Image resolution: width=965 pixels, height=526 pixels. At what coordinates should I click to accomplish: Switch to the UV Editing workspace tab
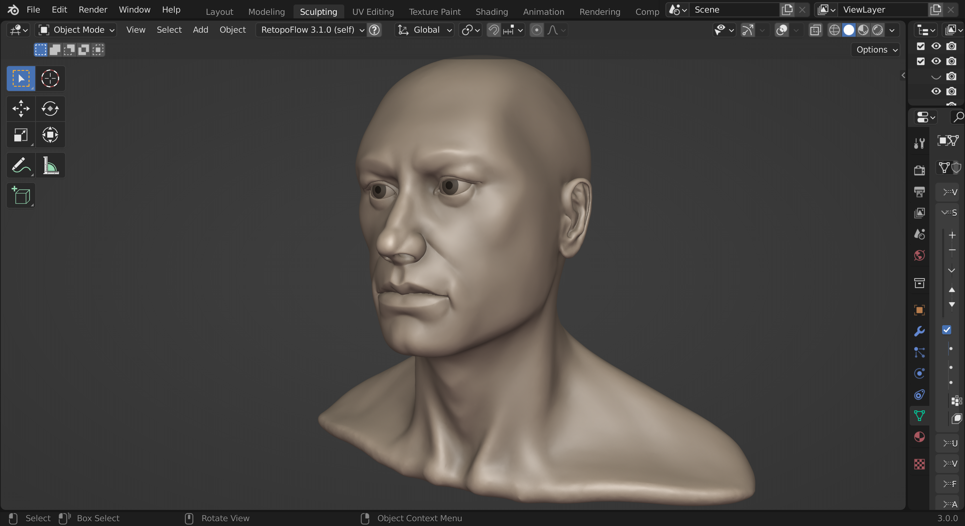pos(373,12)
